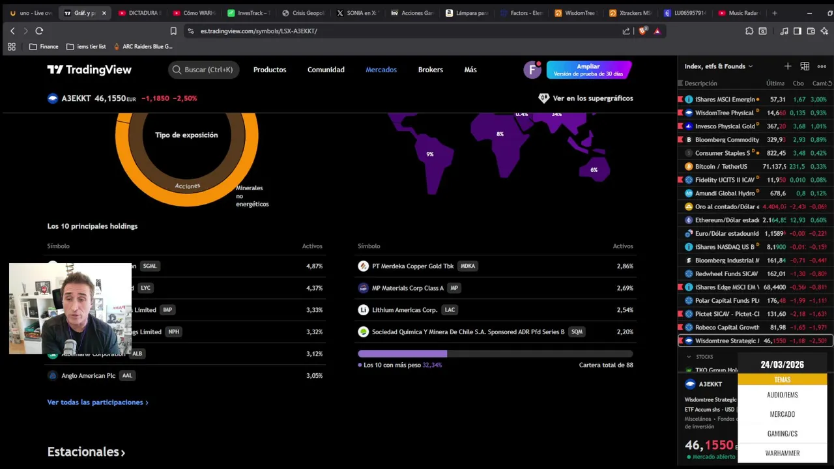Open the share page icon in address bar
The height and width of the screenshot is (469, 834).
626,31
